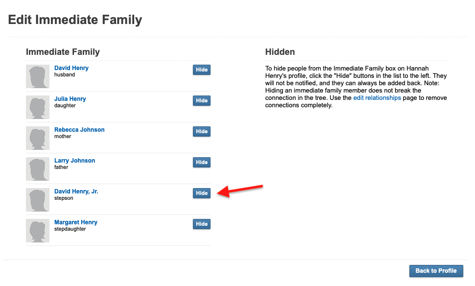Hide father Larry Johnson from family
475x286 pixels.
point(202,163)
